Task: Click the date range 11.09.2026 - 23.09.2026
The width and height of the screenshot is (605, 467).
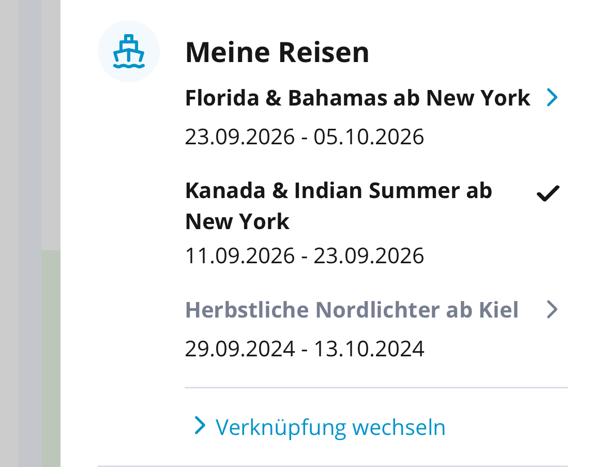Action: point(305,255)
